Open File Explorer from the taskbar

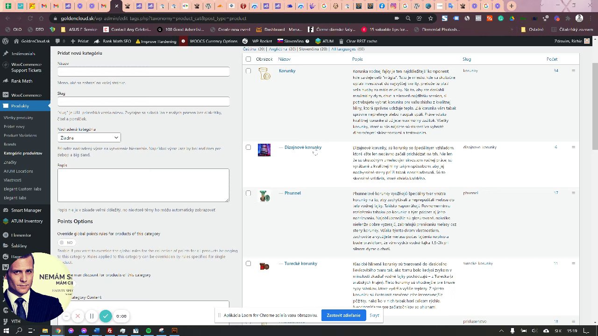tap(45, 331)
